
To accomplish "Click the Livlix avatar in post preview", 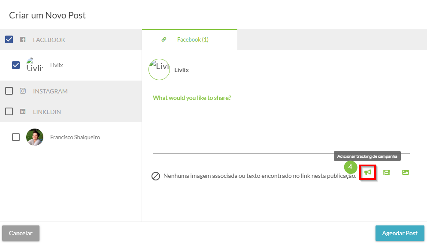I will pos(159,69).
